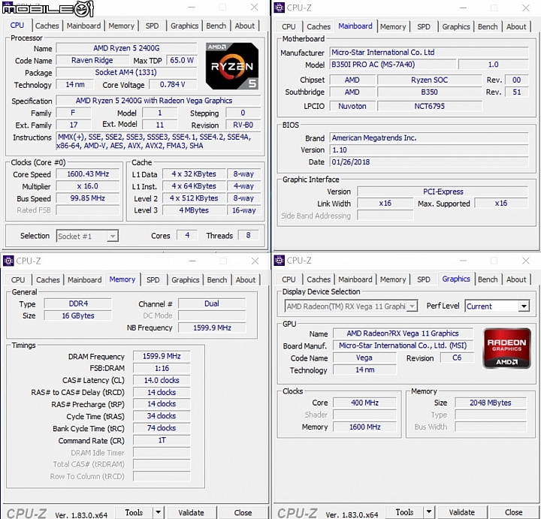Click motherboard model B350I PRO AC (MS-7A40)
Screen dimensions: 541x519
(x=393, y=65)
